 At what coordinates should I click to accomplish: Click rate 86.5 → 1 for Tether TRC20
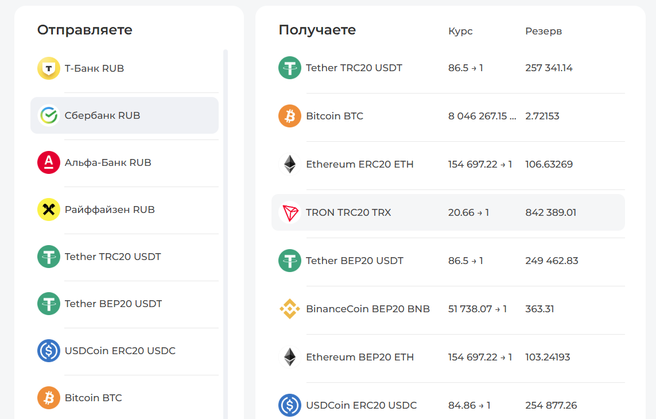click(465, 68)
